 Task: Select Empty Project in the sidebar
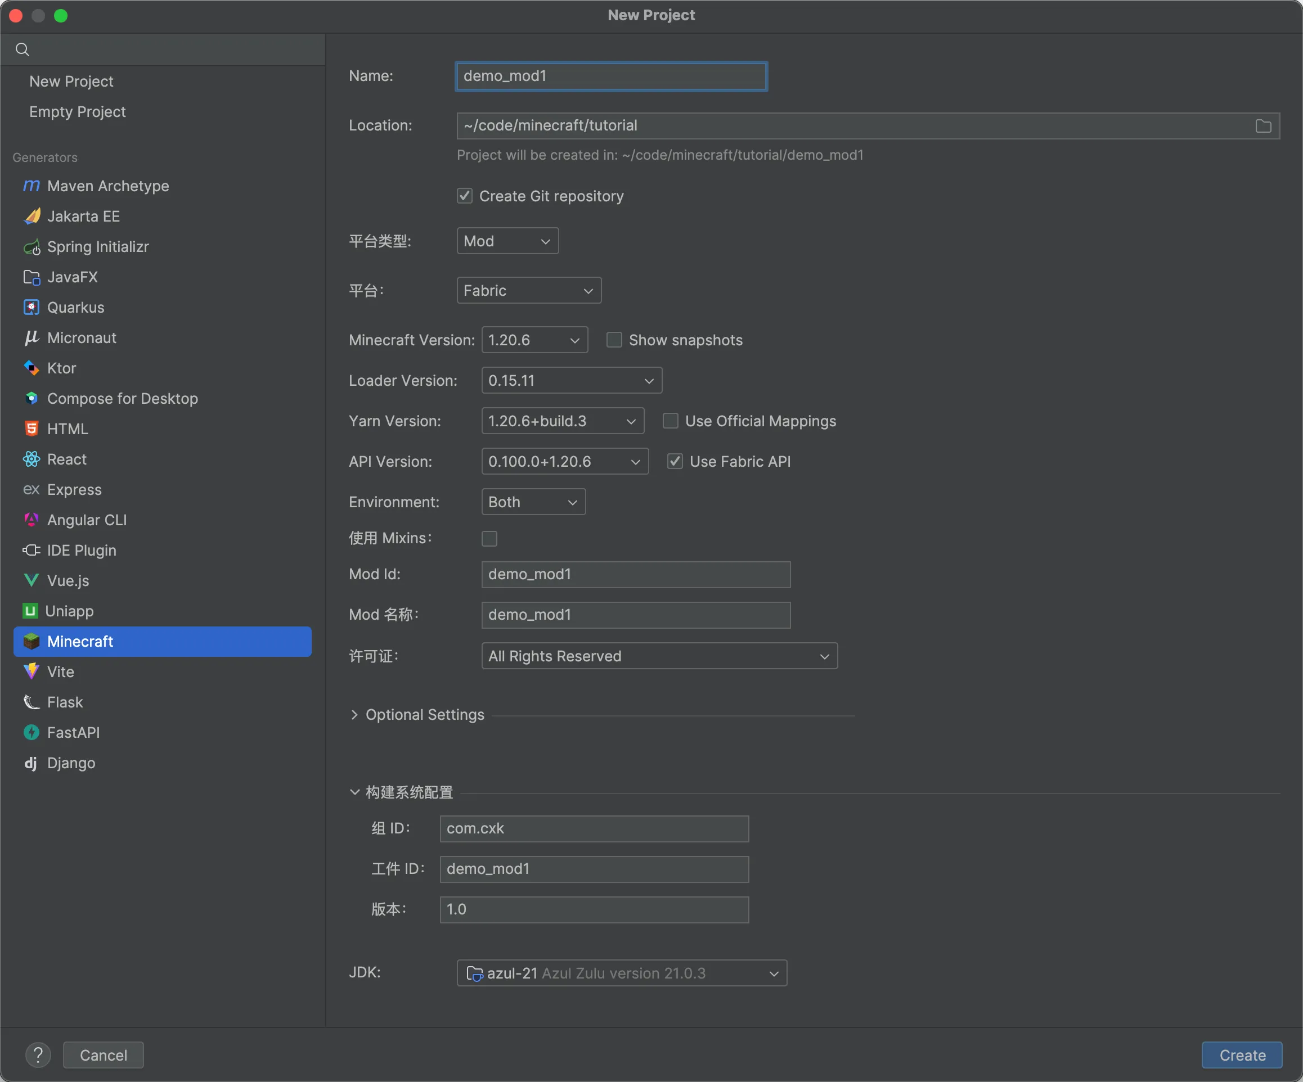coord(78,111)
